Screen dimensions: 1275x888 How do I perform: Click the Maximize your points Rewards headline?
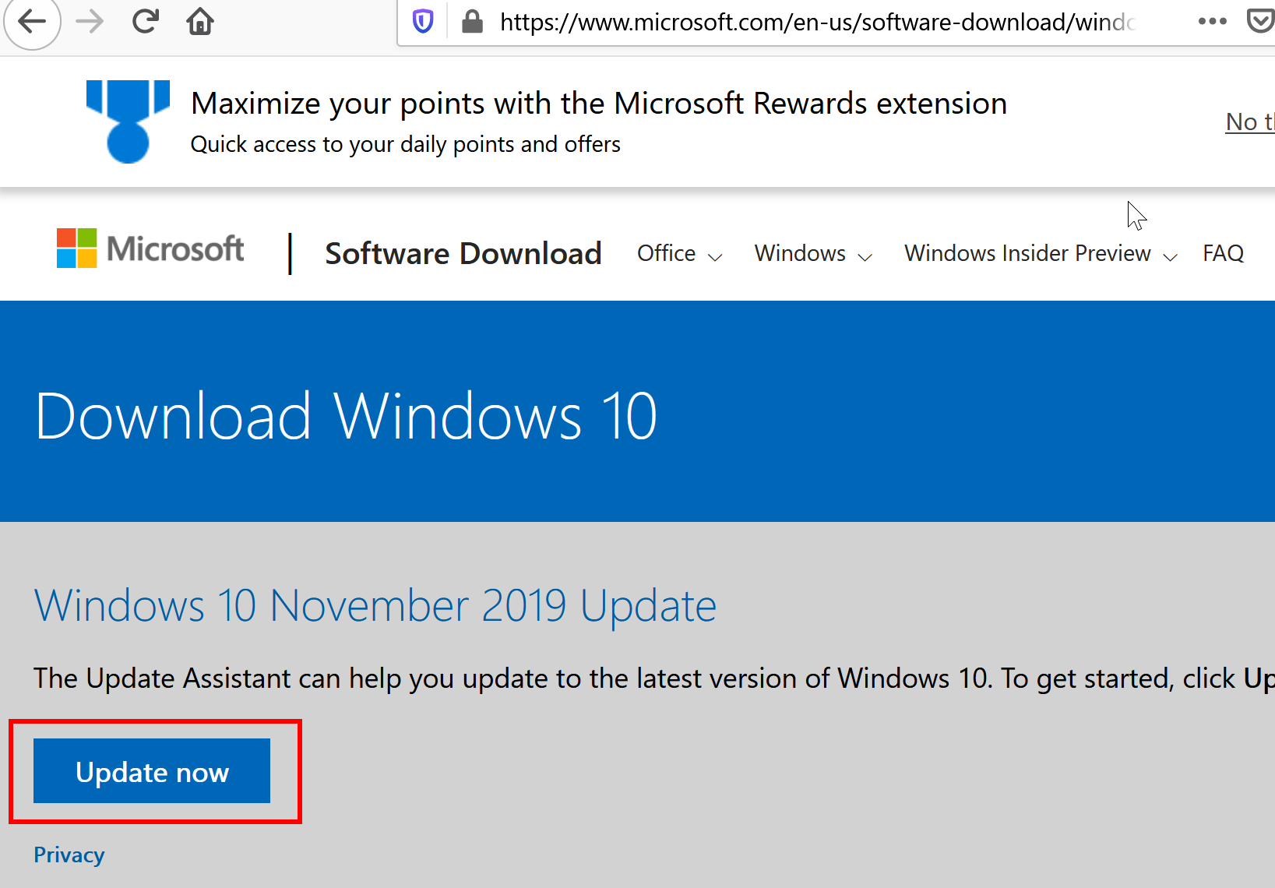[599, 104]
